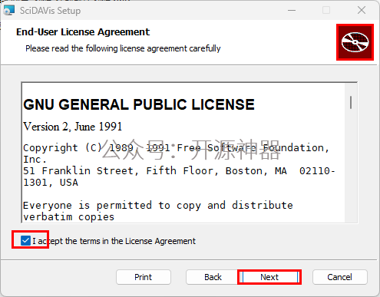
Task: Click the 'Version 2, June 1991' line
Action: pos(73,127)
